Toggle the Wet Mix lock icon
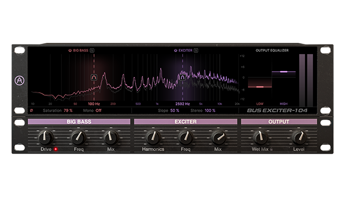Image resolution: width=345 pixels, height=197 pixels. [x=271, y=149]
